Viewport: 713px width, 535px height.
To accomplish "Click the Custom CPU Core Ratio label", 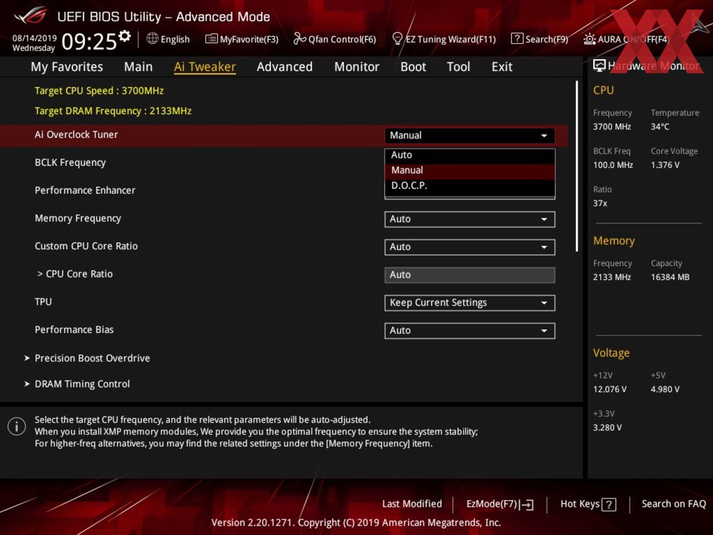I will coord(86,246).
